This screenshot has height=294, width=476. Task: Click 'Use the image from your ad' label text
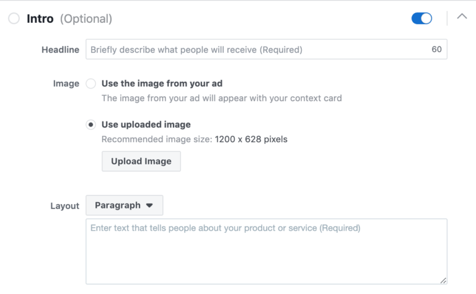click(162, 84)
